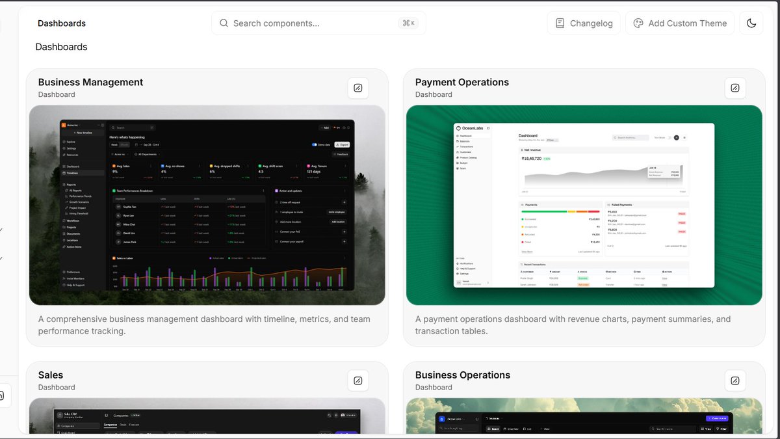
Task: Click the Sales card title
Action: pos(51,375)
